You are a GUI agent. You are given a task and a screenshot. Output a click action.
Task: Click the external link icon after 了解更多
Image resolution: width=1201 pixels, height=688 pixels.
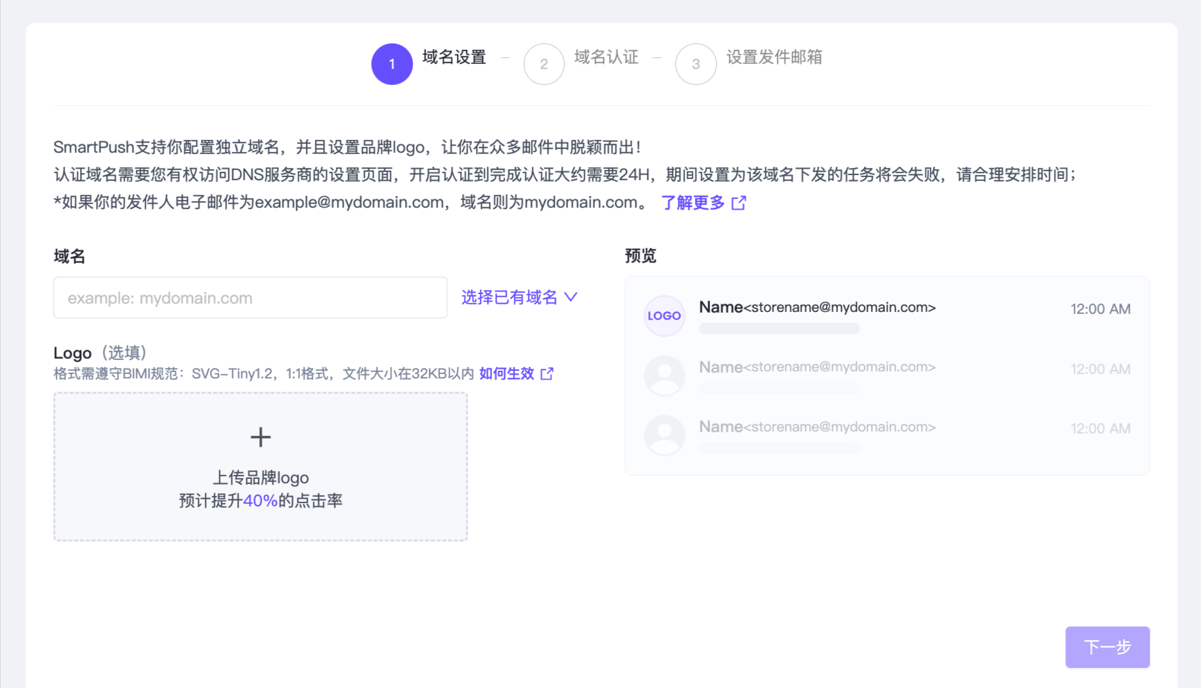(739, 203)
